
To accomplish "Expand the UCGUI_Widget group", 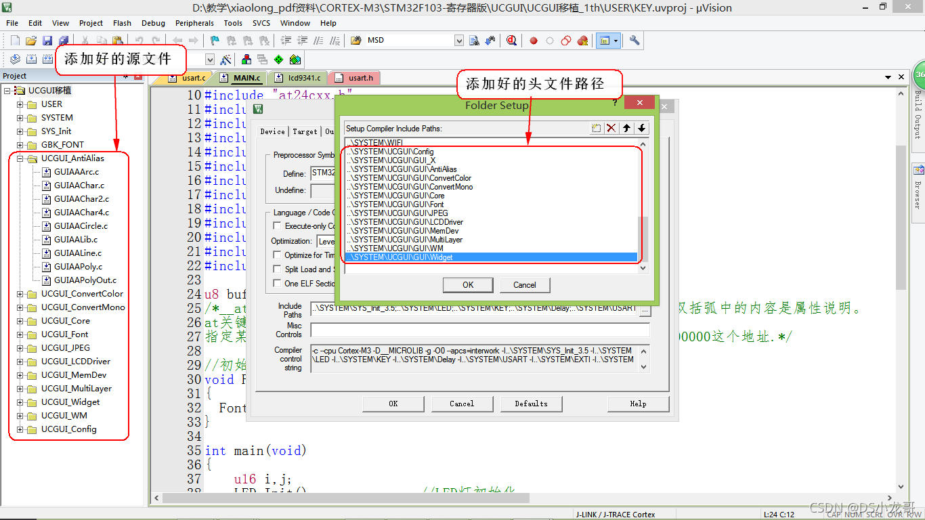I will tap(20, 402).
